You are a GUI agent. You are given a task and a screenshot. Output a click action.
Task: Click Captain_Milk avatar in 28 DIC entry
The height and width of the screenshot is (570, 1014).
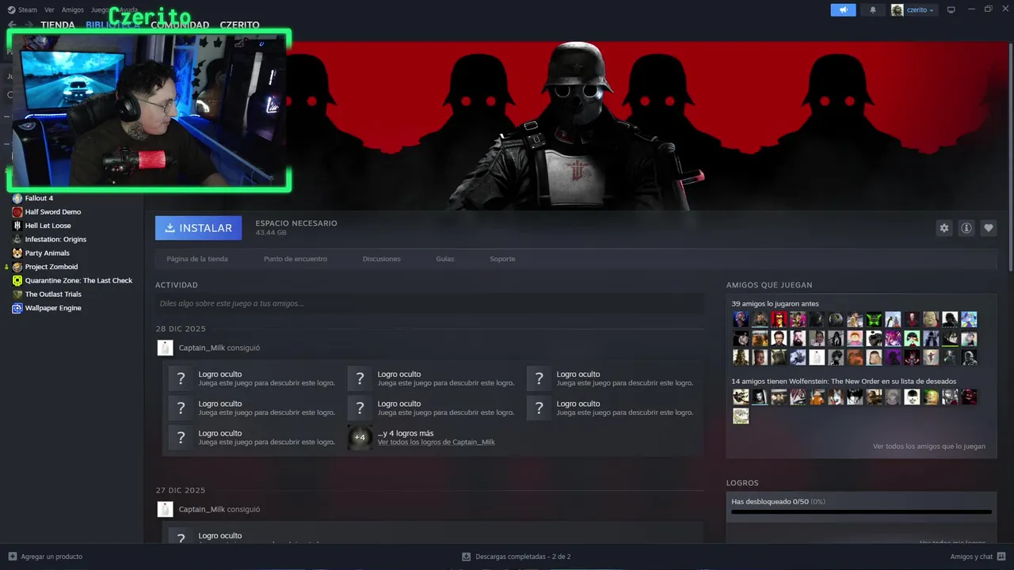pos(165,348)
